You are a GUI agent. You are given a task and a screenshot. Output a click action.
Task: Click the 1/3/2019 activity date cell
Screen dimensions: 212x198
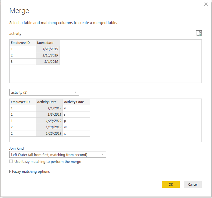pyautogui.click(x=49, y=114)
